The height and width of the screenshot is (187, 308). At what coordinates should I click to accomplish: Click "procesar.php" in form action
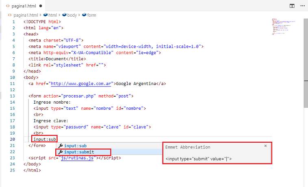coord(78,96)
